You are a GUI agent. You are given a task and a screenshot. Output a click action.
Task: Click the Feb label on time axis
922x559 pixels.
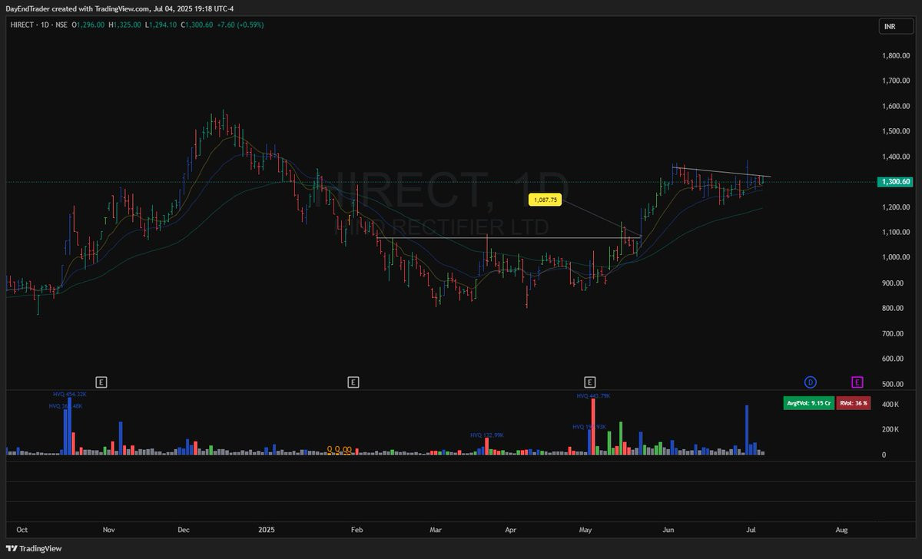(x=356, y=530)
